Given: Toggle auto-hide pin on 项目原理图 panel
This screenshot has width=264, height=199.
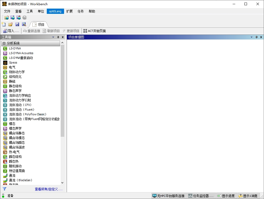Looking at the screenshot, I should coord(256,37).
